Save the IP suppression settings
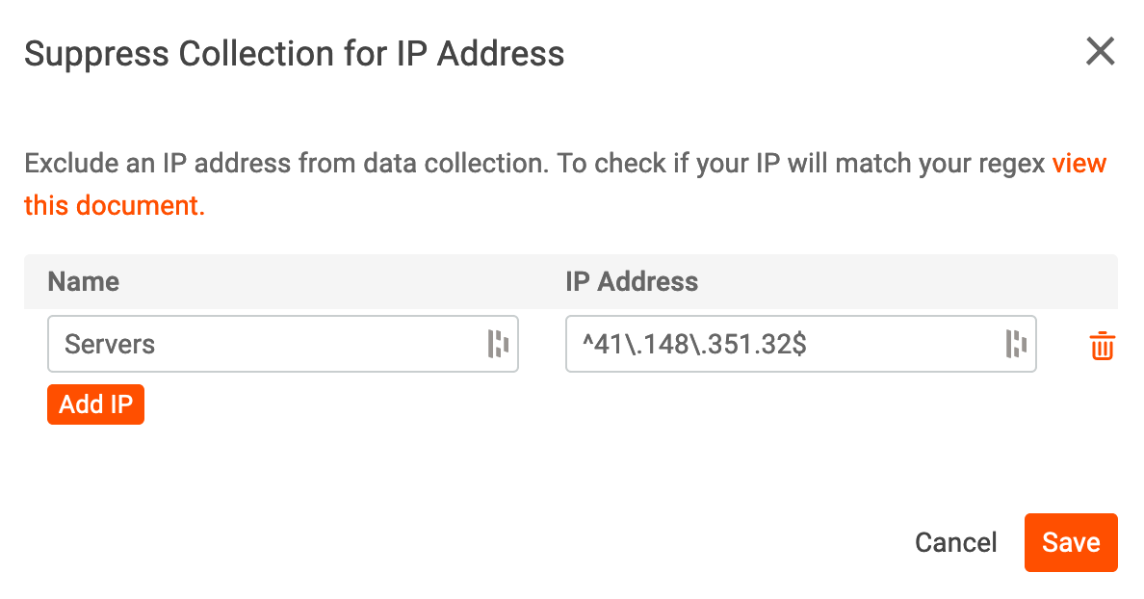 click(1071, 542)
